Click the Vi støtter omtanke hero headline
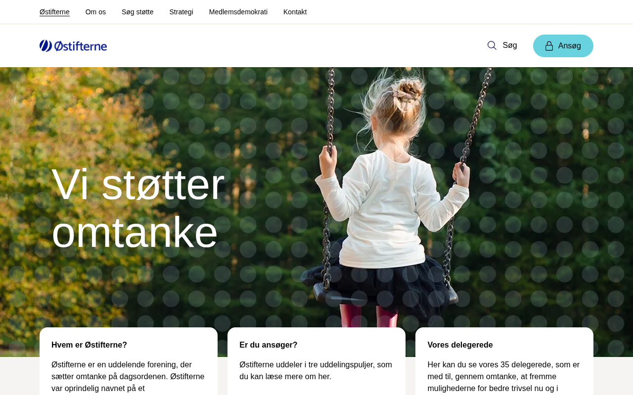 point(138,208)
